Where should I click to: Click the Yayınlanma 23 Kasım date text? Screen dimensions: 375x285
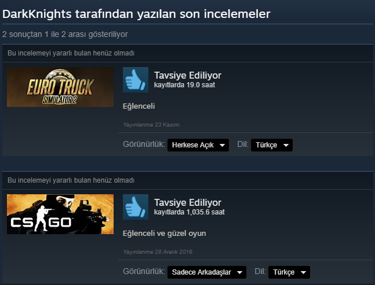(152, 125)
